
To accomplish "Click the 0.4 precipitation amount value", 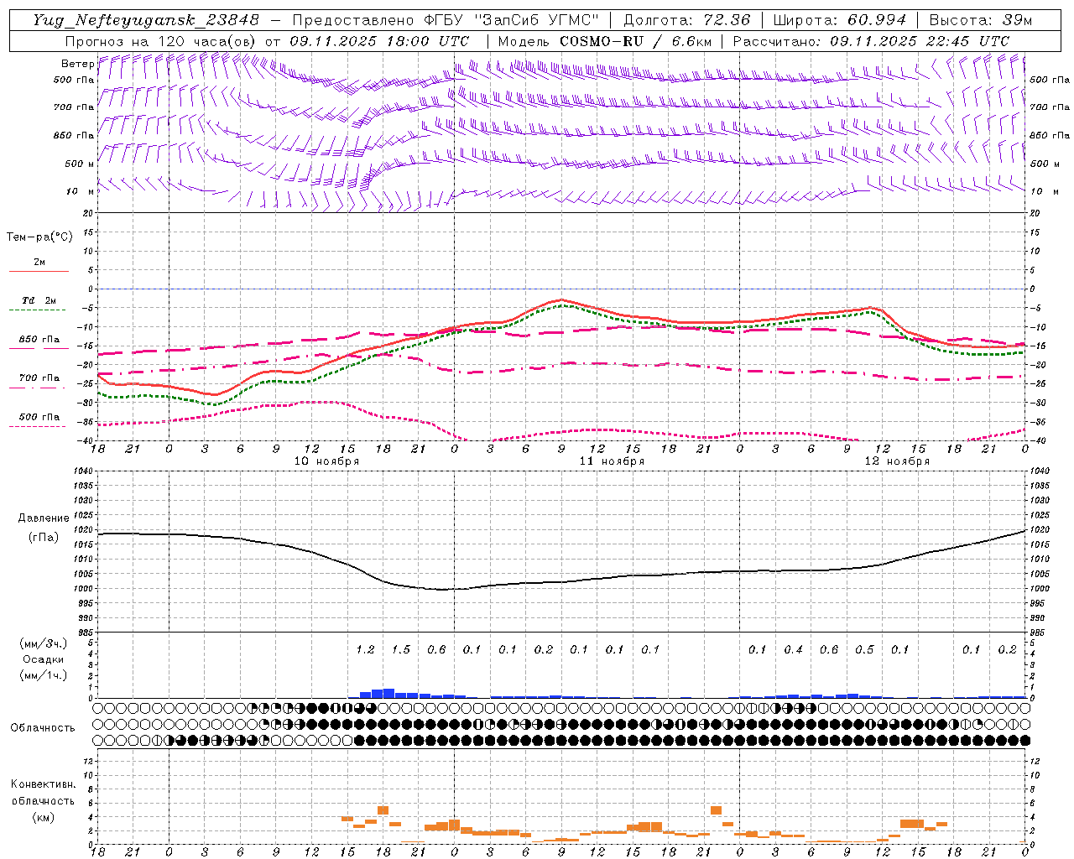I will pyautogui.click(x=793, y=649).
